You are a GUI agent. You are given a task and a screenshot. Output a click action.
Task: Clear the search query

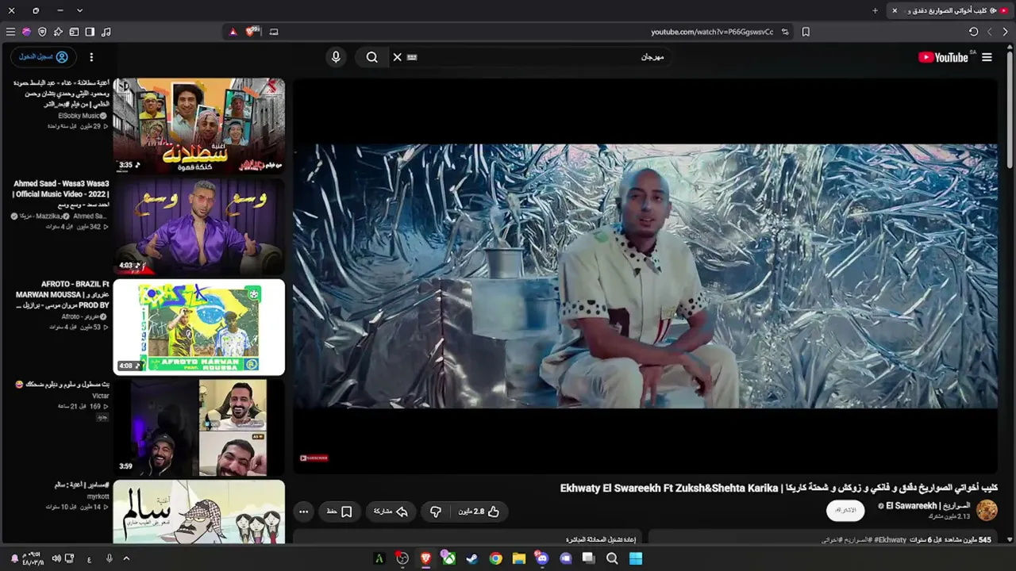tap(398, 57)
